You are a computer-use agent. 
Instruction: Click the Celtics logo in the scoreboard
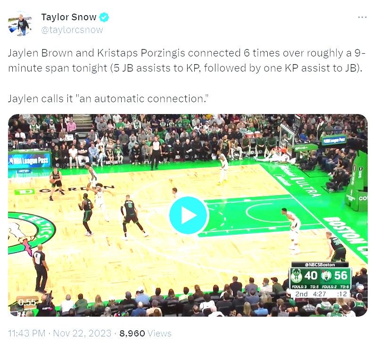point(326,276)
